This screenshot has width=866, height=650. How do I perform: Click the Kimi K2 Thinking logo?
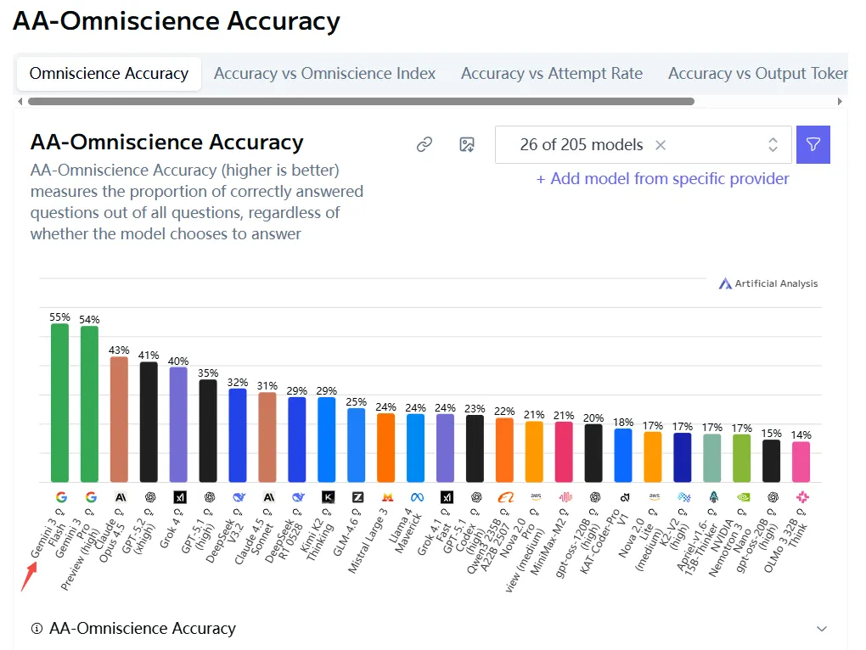pos(328,497)
